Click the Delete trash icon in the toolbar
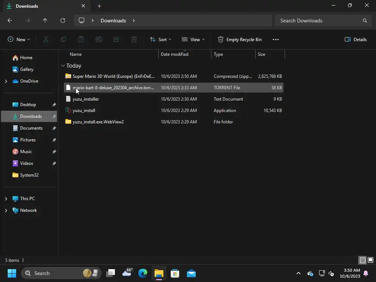This screenshot has width=376, height=282. coord(134,40)
